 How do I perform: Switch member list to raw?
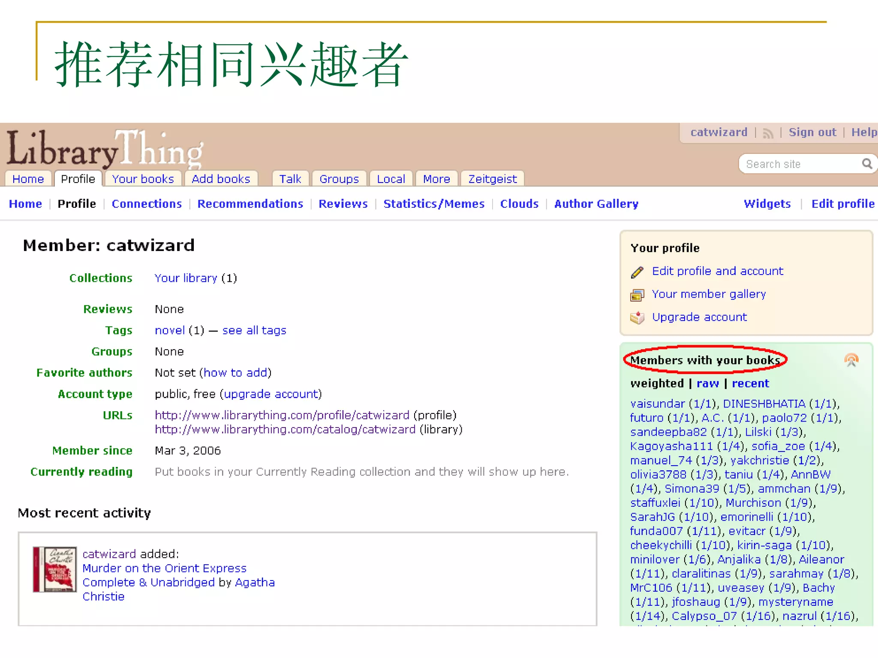[x=708, y=383]
